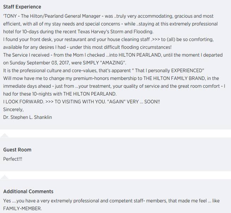Click the name Dr. Stephen L. Shanklin
This screenshot has width=231, height=213.
coord(28,117)
